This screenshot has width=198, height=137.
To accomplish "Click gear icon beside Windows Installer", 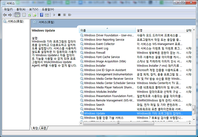I will tap(82, 66).
